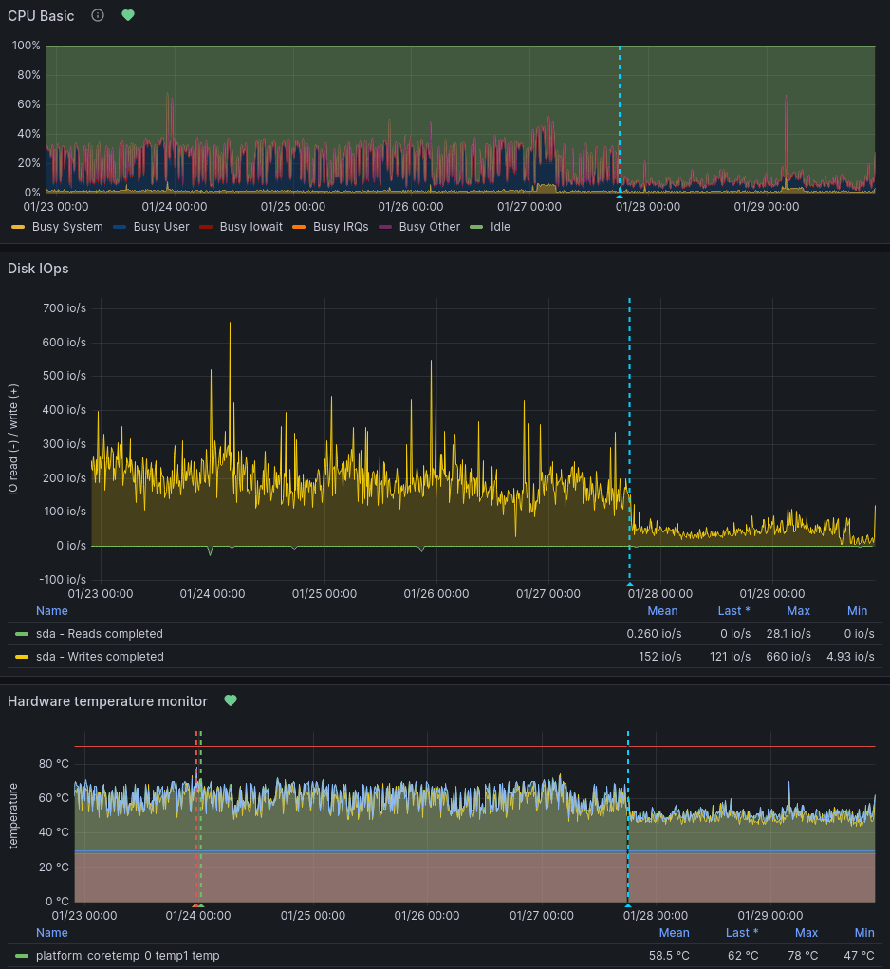Click the 660 io/s Max value for Writes

click(788, 657)
